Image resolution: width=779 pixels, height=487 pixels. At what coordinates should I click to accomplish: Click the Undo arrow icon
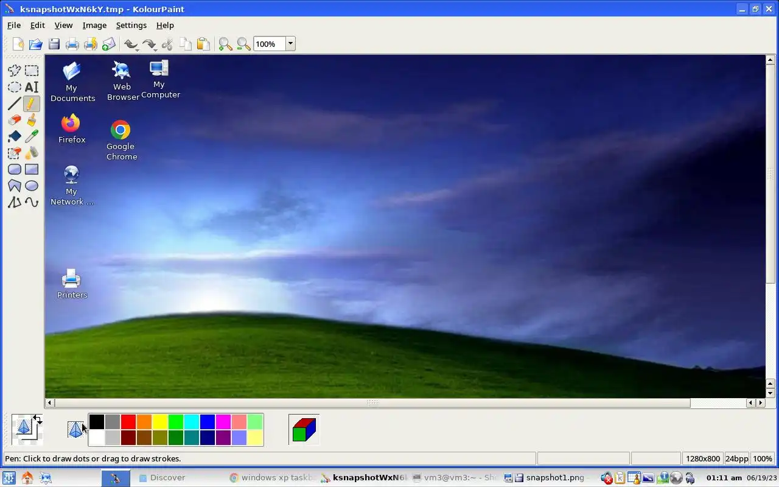coord(131,44)
